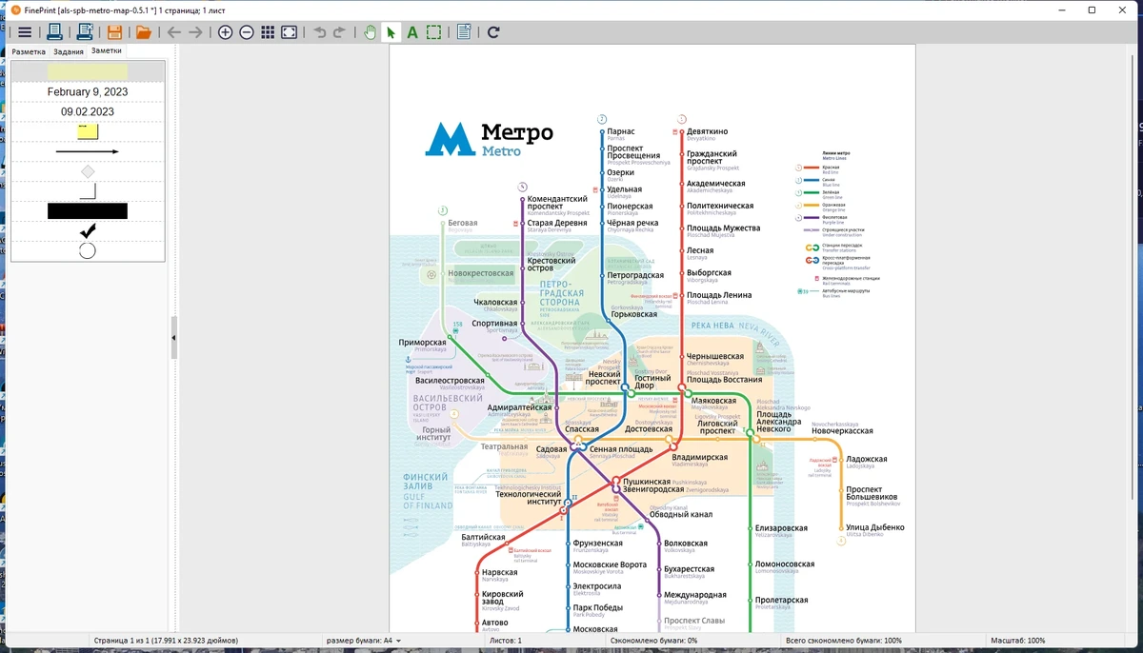
Task: Click 'Улица Дыбенко' station label
Action: [875, 527]
